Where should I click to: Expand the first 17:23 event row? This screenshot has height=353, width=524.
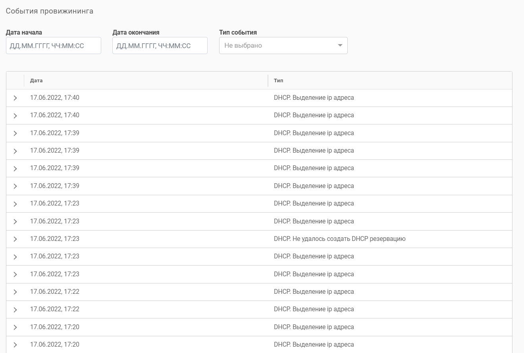15,204
